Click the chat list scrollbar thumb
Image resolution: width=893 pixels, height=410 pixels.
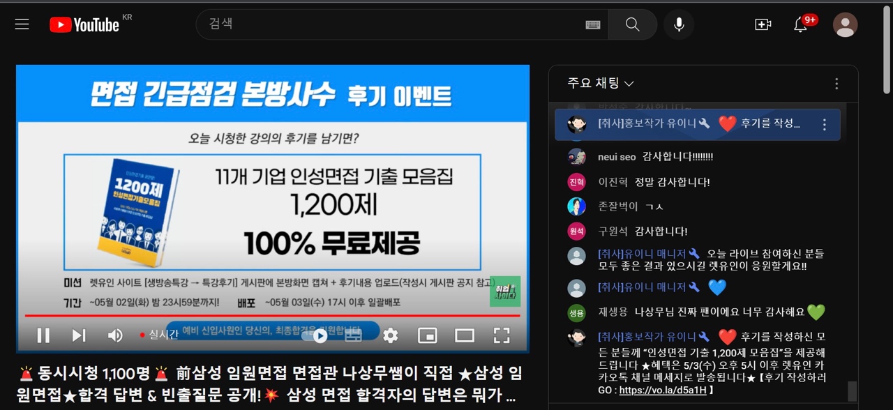point(852,391)
